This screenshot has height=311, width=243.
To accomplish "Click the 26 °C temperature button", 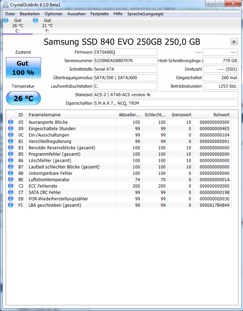I will click(23, 98).
